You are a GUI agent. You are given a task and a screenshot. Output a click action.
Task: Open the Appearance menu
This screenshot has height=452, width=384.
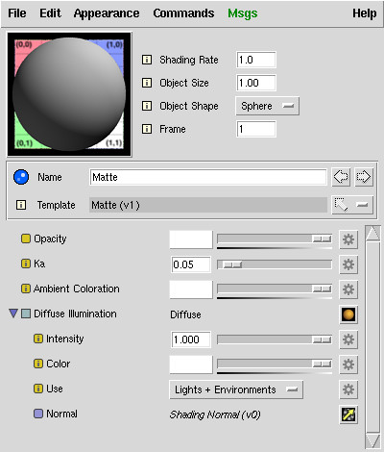107,13
